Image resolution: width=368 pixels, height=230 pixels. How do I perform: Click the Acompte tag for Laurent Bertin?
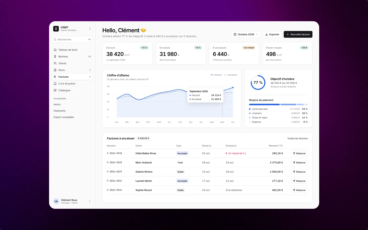coord(182,181)
